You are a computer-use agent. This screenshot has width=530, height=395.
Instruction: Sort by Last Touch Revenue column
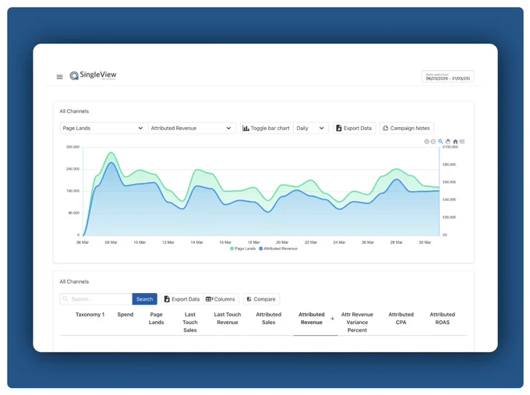[x=228, y=319]
